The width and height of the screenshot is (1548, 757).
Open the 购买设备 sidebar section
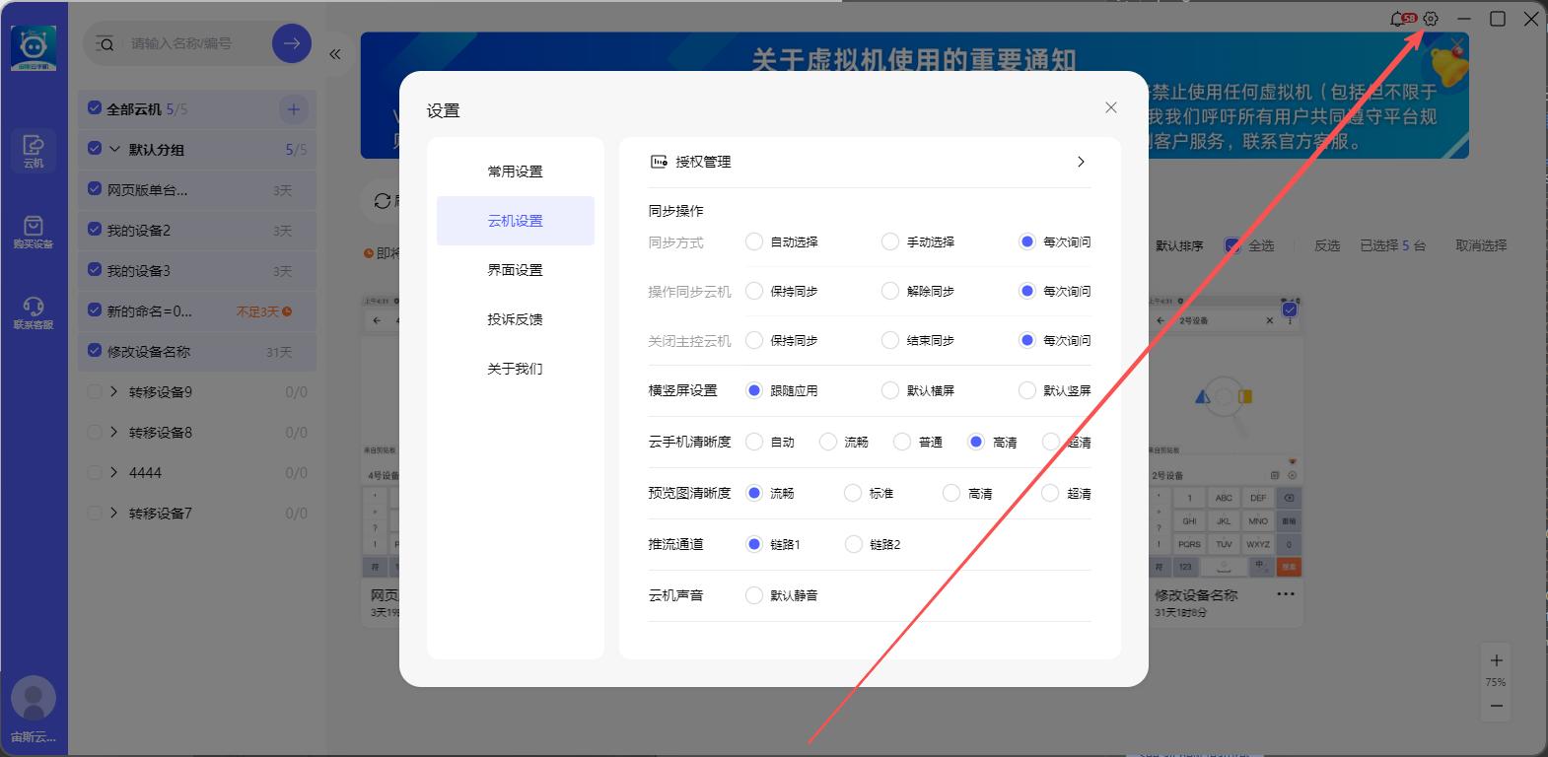(x=34, y=233)
